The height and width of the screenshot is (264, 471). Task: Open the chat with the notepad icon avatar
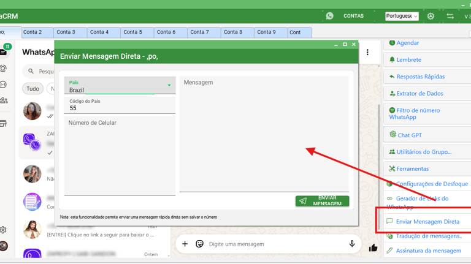(32, 202)
